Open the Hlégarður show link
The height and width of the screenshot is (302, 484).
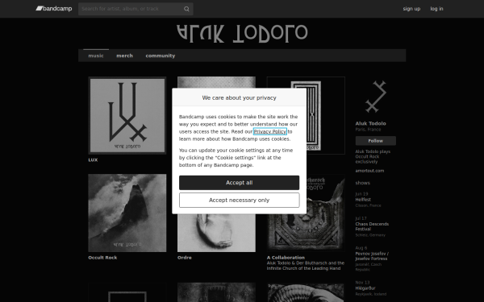[365, 288]
